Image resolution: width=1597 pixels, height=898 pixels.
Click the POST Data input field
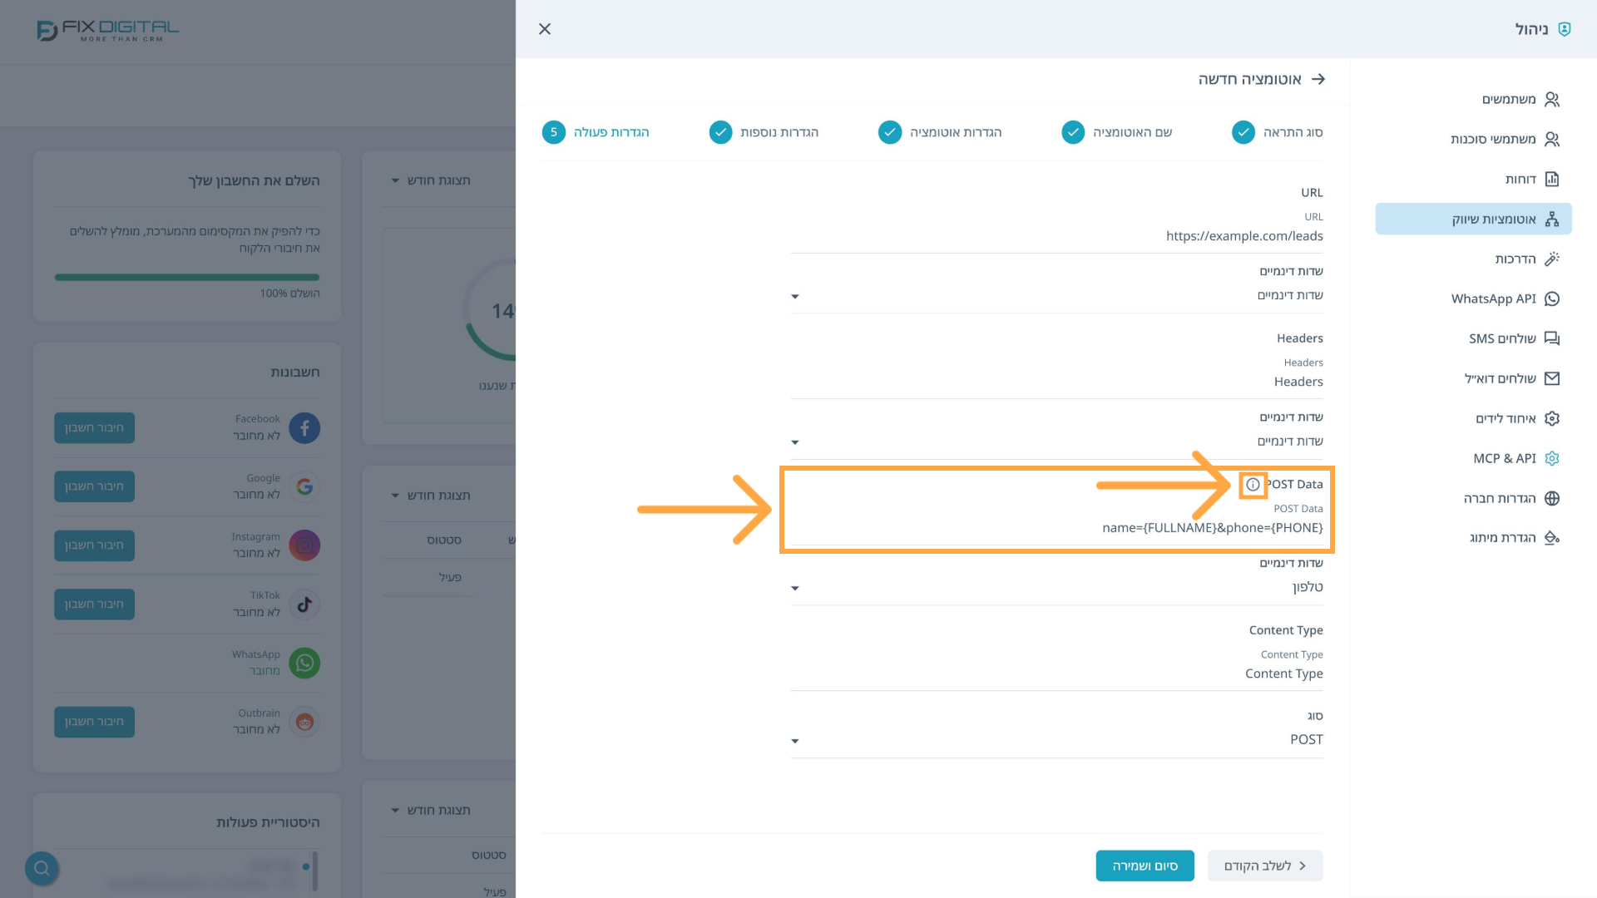1057,528
